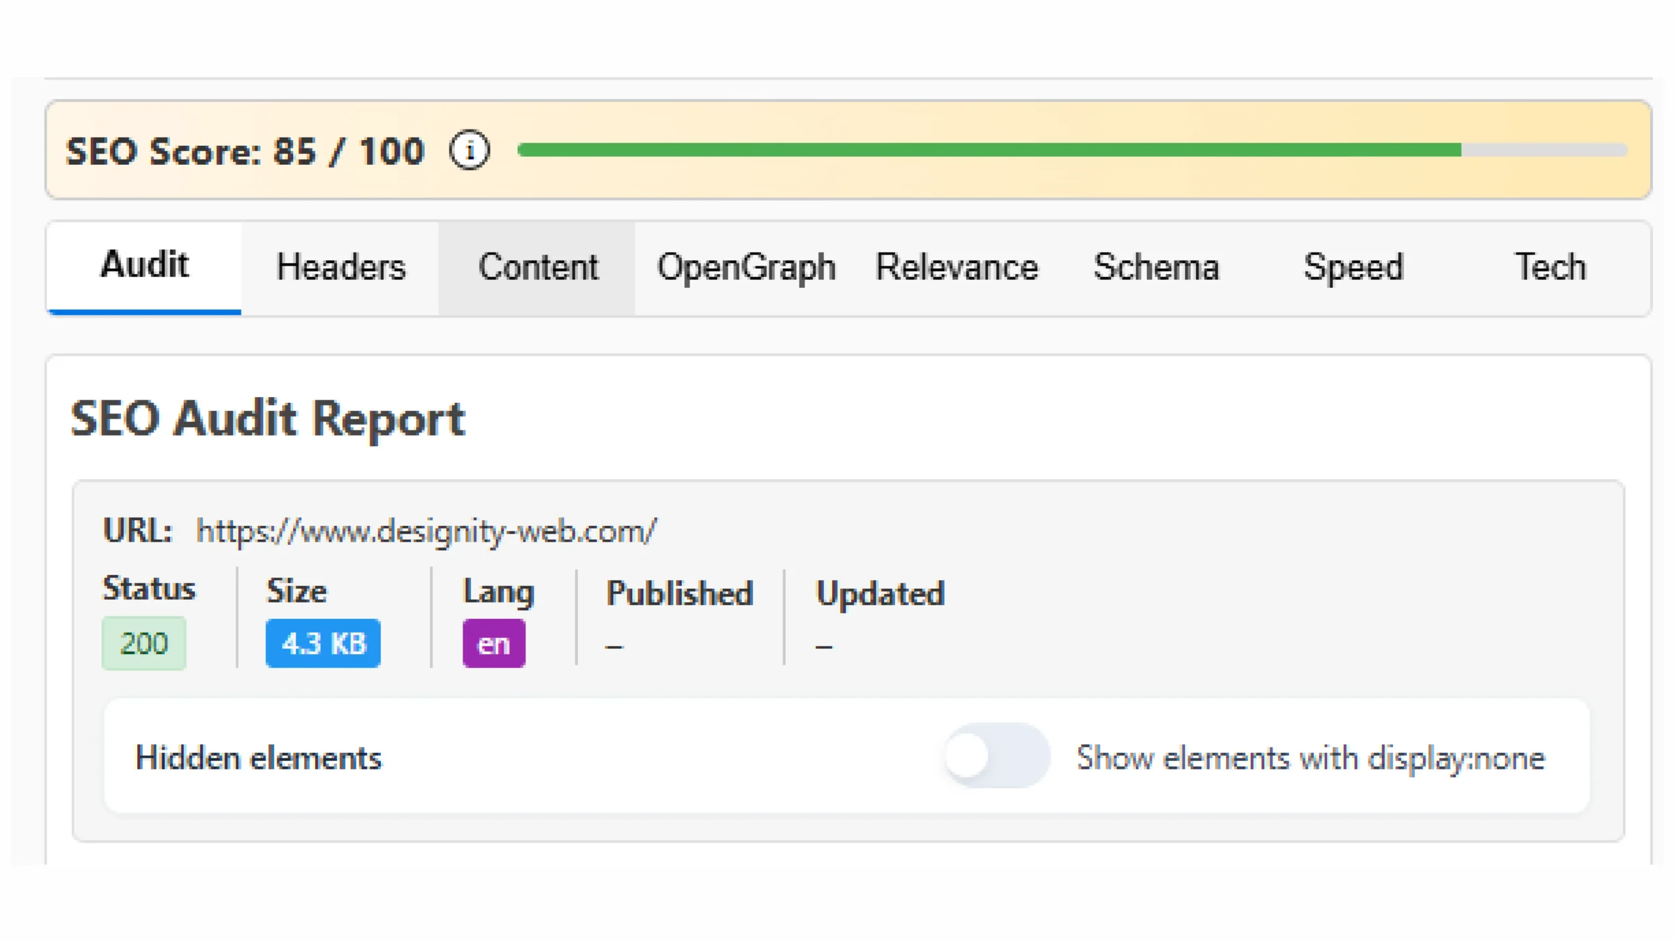The image size is (1675, 942).
Task: Open the Content tab
Action: pyautogui.click(x=538, y=267)
